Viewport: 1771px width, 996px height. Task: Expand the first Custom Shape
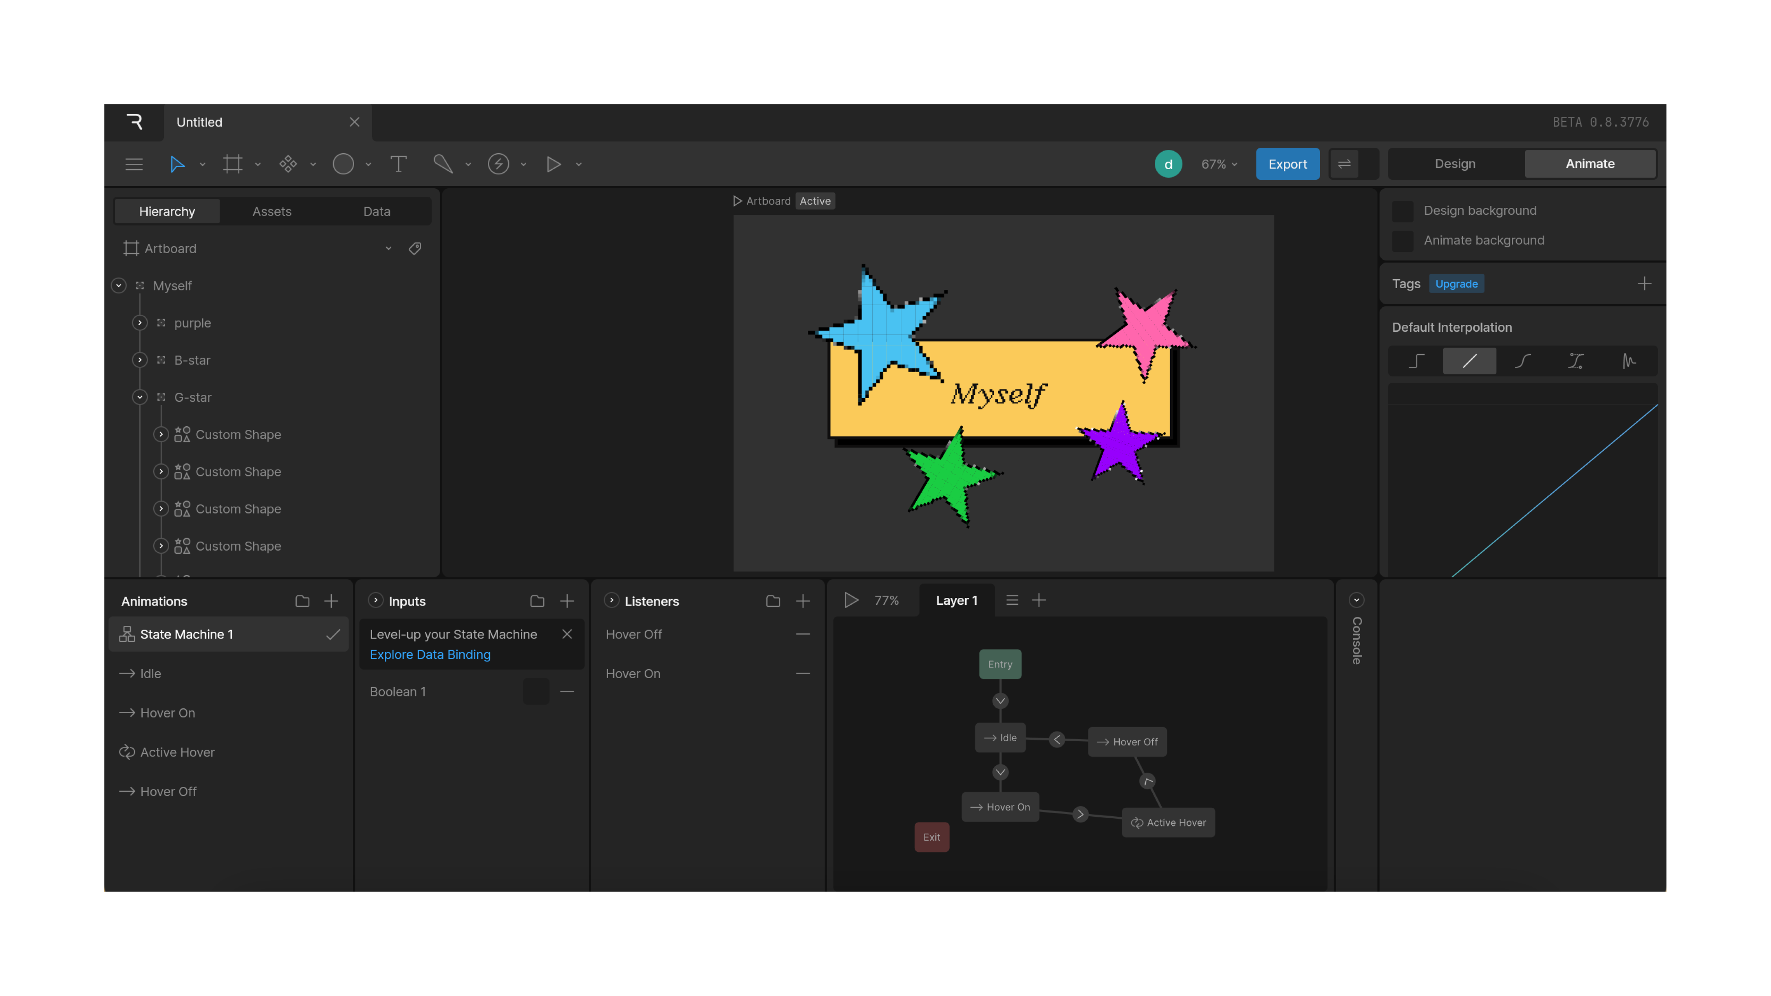coord(161,434)
